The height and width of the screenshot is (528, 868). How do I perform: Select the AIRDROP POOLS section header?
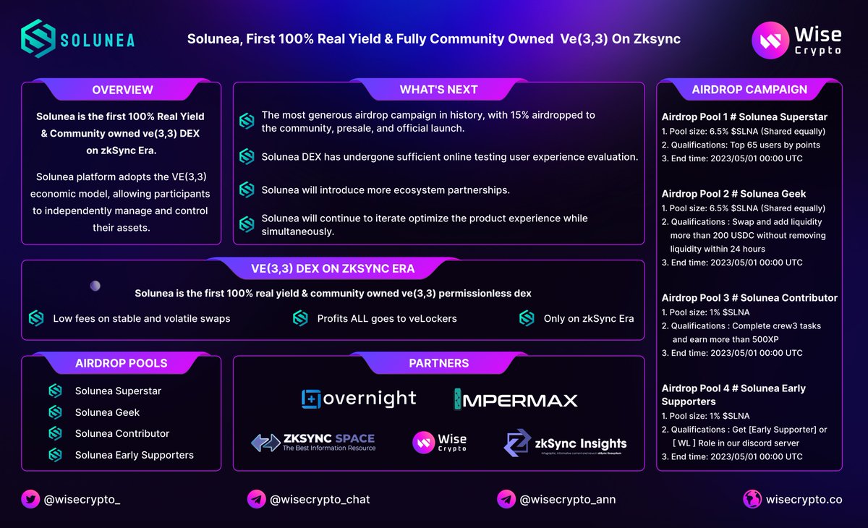click(x=122, y=363)
